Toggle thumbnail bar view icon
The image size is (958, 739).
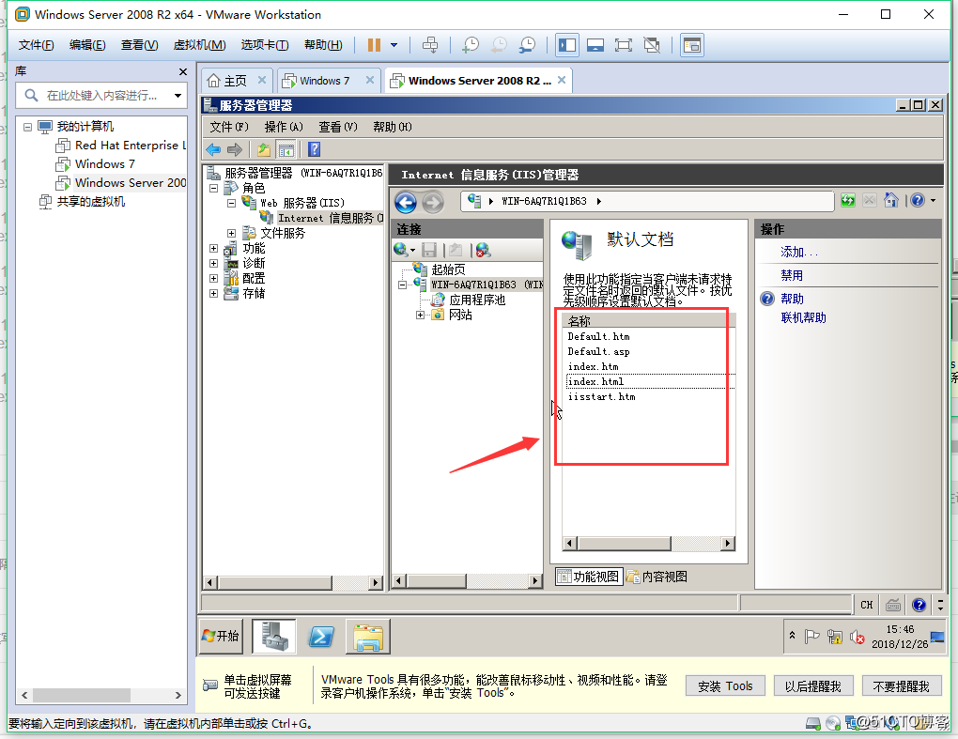[x=595, y=44]
